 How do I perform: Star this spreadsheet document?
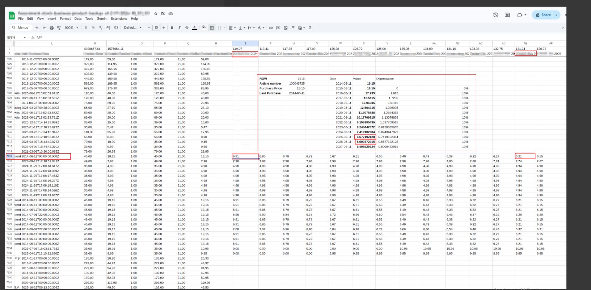click(156, 14)
